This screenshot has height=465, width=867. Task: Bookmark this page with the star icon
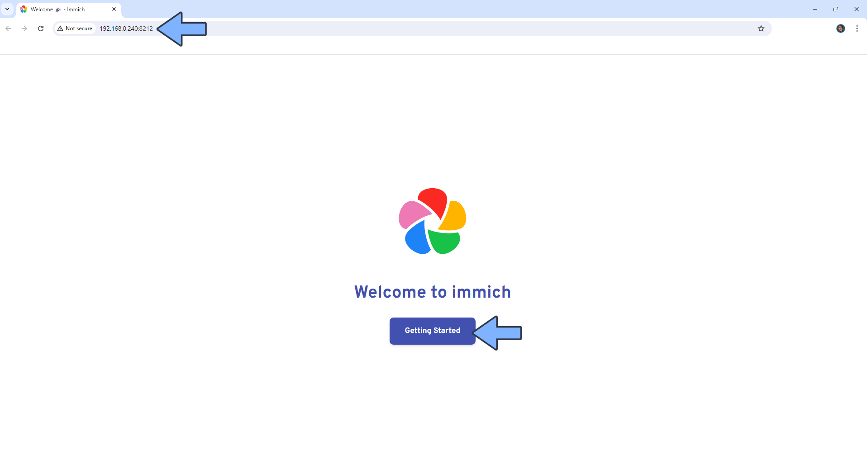[x=761, y=28]
